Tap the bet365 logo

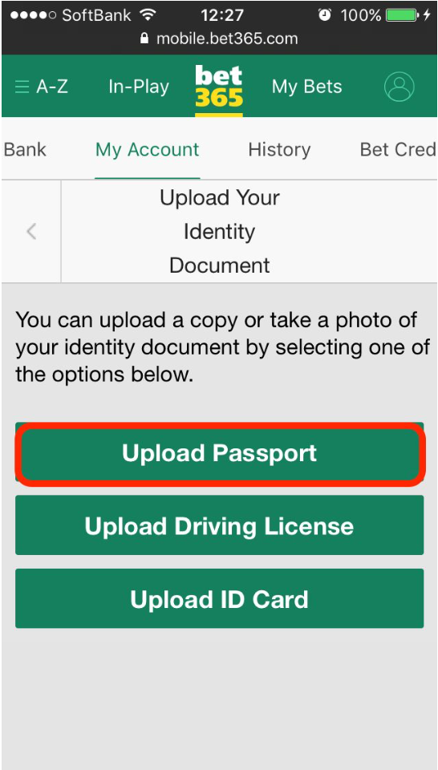219,87
